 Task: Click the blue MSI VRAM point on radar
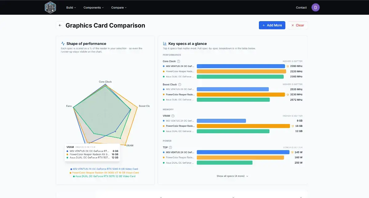(115, 131)
